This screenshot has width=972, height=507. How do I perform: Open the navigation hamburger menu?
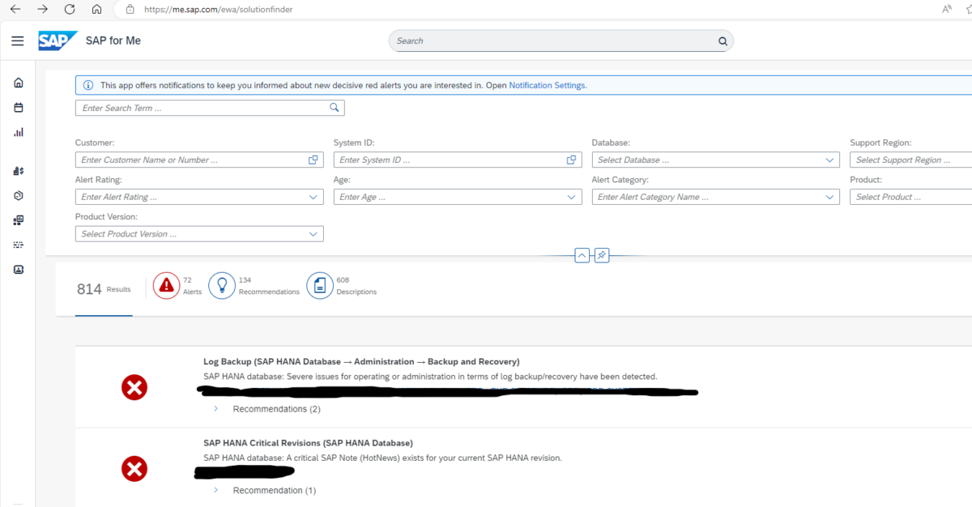[17, 41]
